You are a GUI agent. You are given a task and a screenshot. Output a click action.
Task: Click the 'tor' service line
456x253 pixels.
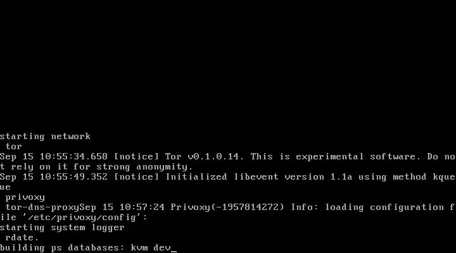pos(14,146)
